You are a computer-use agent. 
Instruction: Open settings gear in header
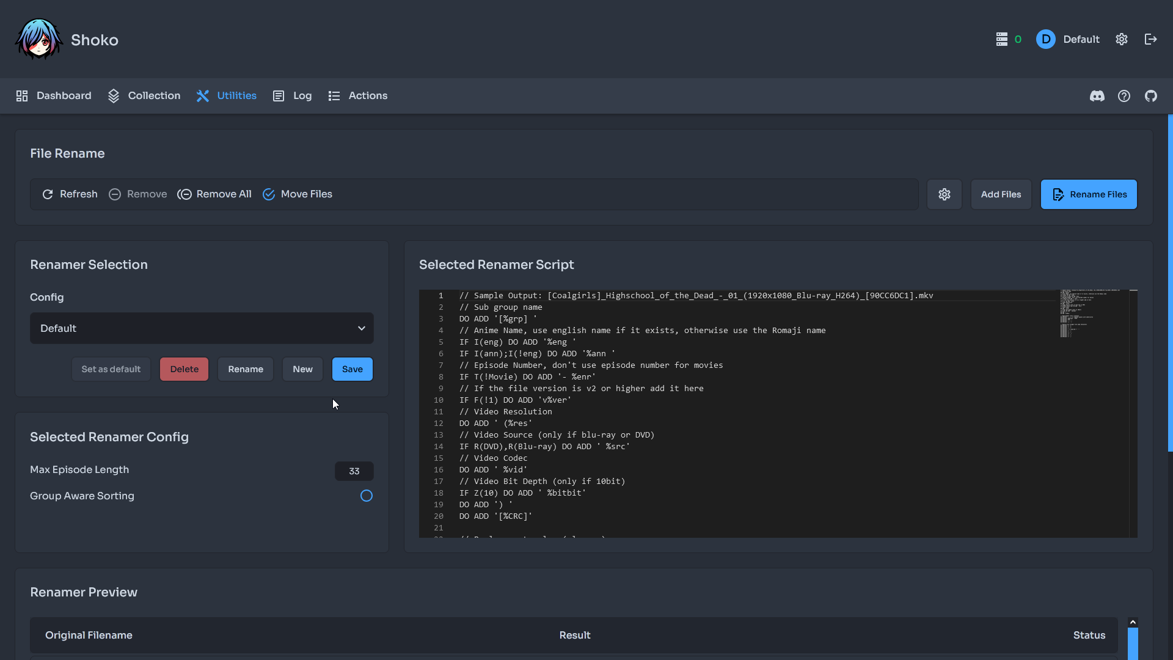[1121, 39]
